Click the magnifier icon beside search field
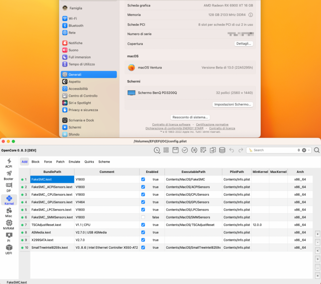321x284 pixels. (x=317, y=150)
